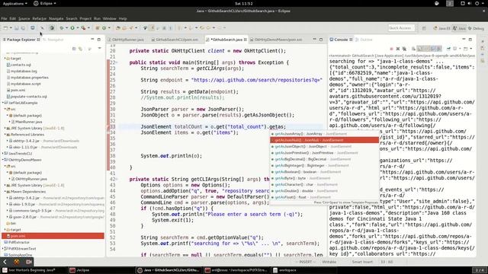Click the New file toolbar icon
Image resolution: width=488 pixels, height=274 pixels.
click(x=5, y=28)
